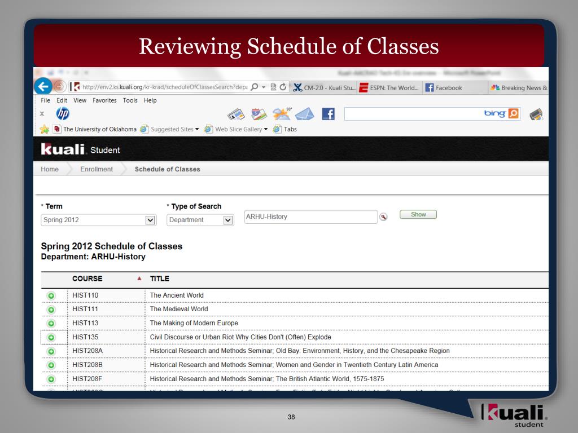Click the compatibility view icon in address bar
The width and height of the screenshot is (578, 433).
(x=274, y=87)
